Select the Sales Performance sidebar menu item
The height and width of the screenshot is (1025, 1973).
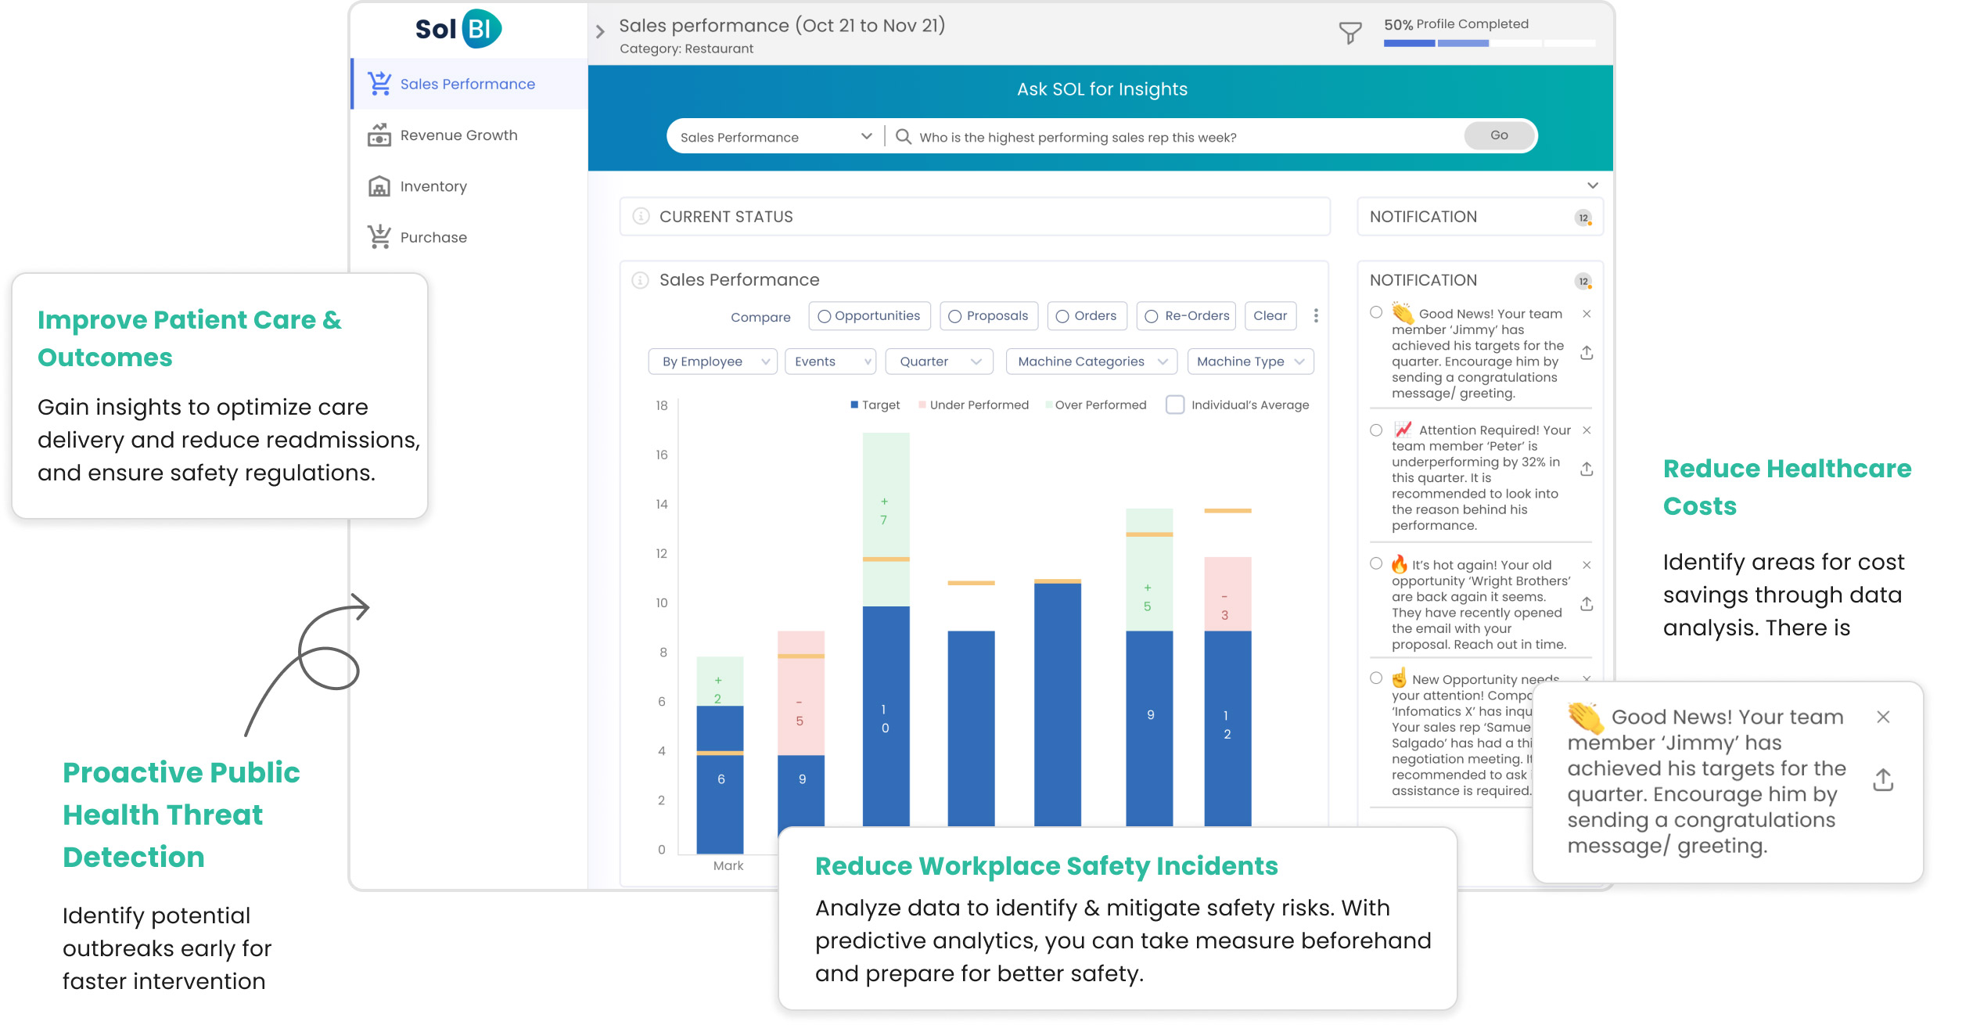coord(467,84)
